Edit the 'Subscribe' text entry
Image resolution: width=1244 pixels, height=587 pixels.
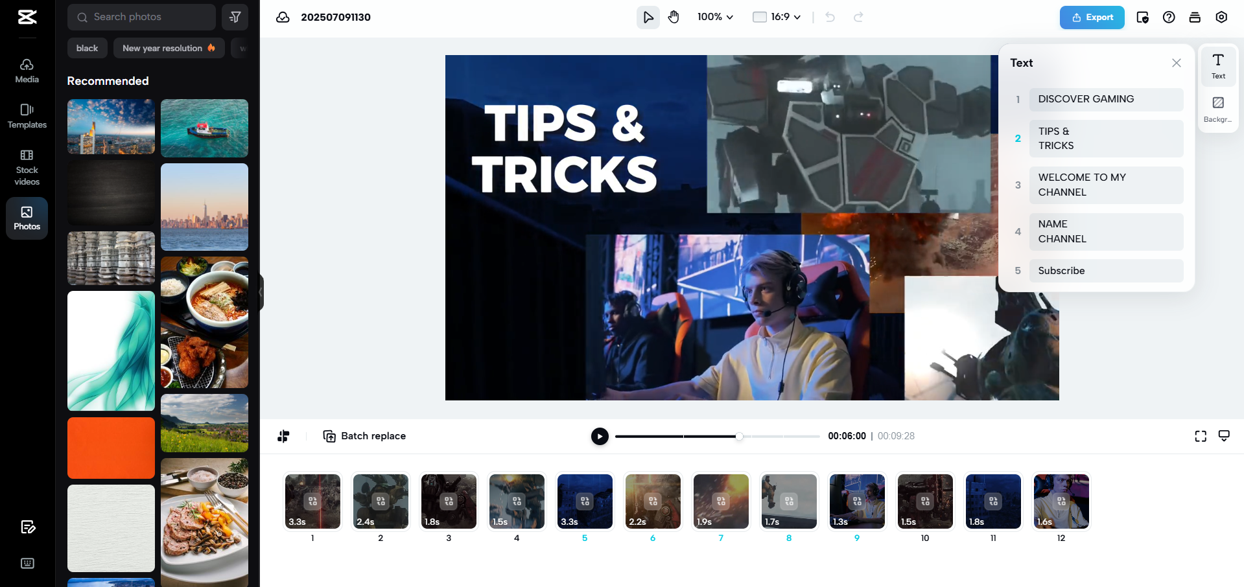tap(1106, 271)
